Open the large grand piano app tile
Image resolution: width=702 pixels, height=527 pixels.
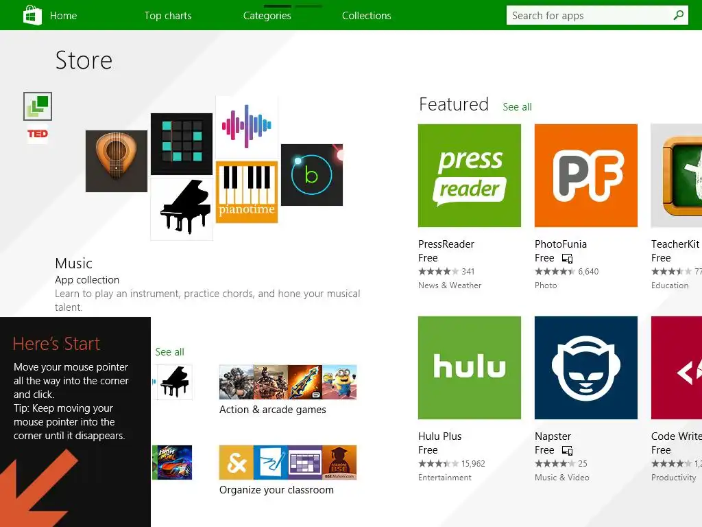tap(182, 209)
